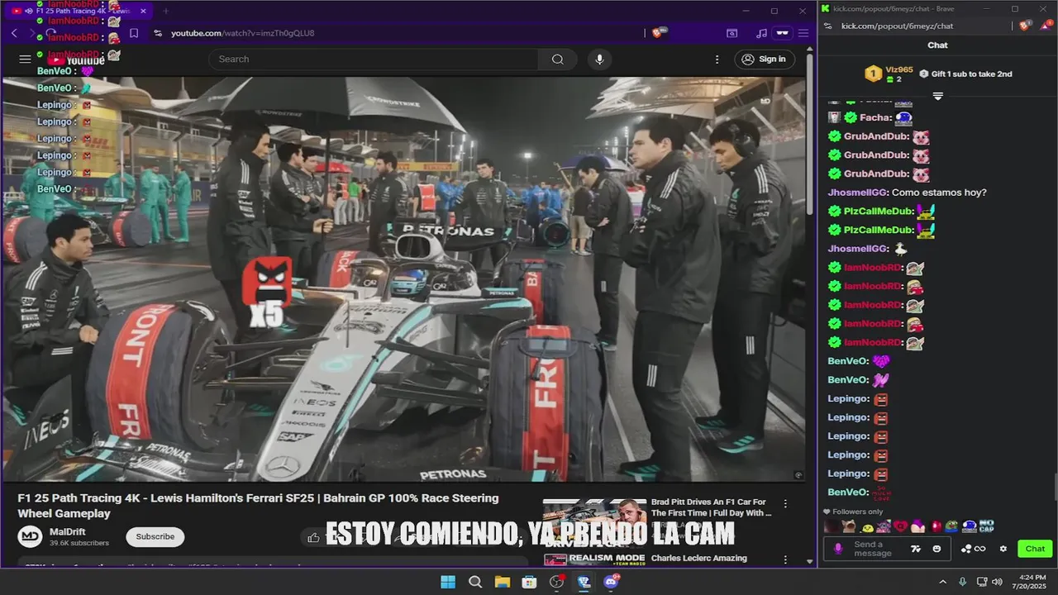The height and width of the screenshot is (595, 1058).
Task: Insert the NO CAP emote
Action: (987, 526)
